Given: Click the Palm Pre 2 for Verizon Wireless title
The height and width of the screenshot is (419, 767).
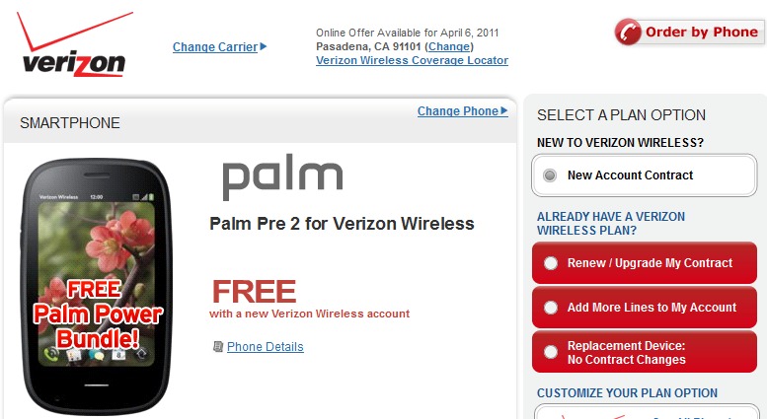Looking at the screenshot, I should [342, 224].
